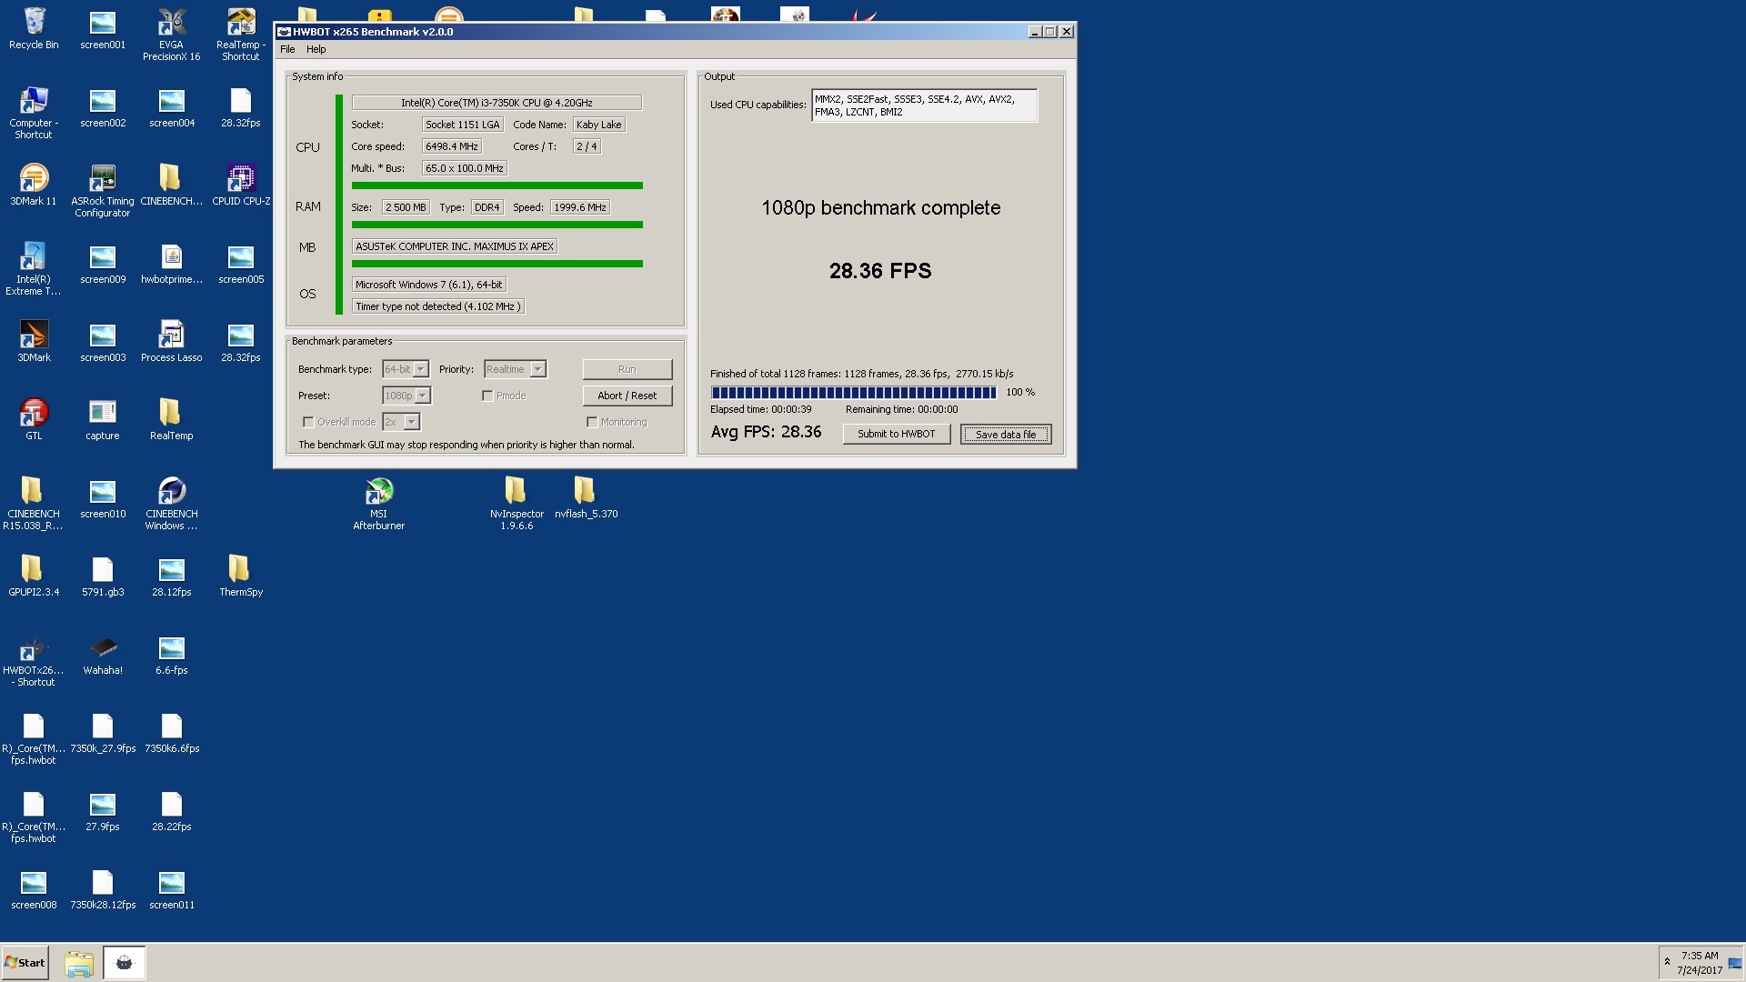
Task: Click the Multi 65.0 x 100.0 MHz value
Action: 465,168
